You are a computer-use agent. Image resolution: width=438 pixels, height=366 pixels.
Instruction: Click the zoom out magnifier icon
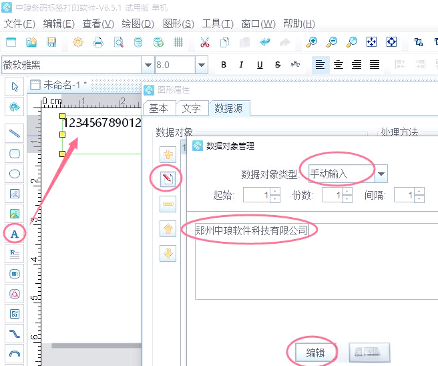332,42
